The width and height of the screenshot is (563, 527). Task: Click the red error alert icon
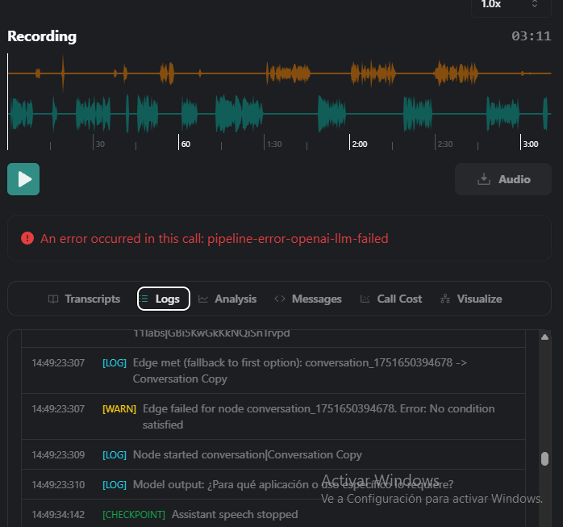(27, 238)
